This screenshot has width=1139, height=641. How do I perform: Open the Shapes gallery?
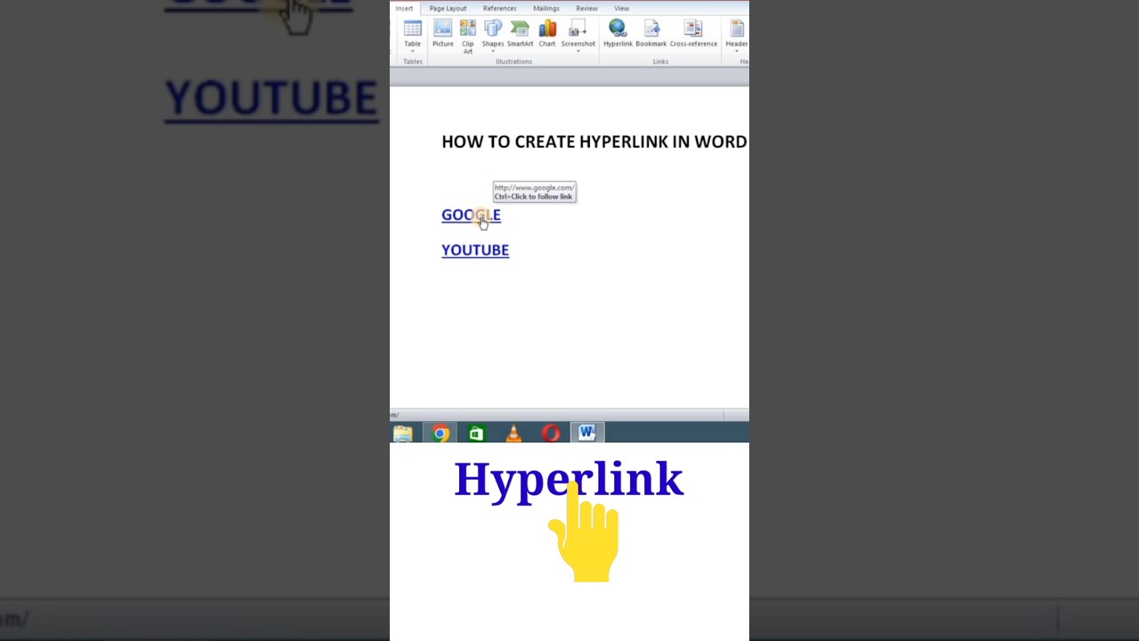click(493, 34)
